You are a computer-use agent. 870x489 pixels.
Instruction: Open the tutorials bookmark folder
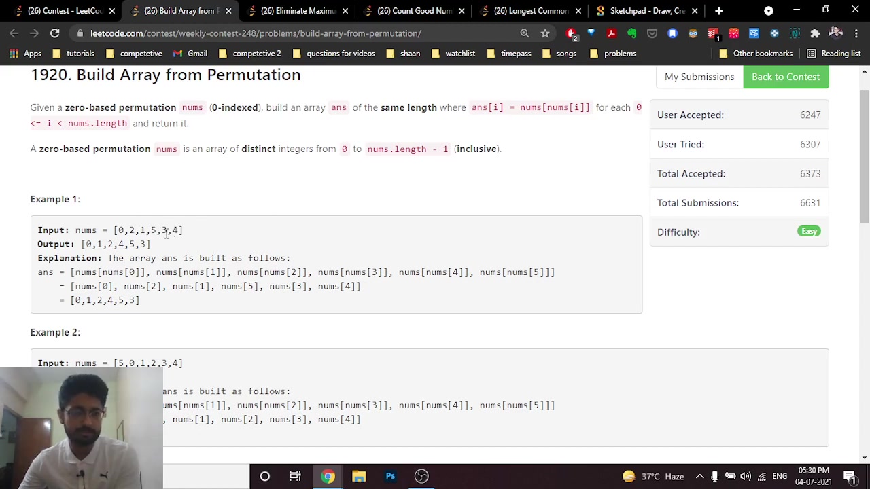pos(73,53)
